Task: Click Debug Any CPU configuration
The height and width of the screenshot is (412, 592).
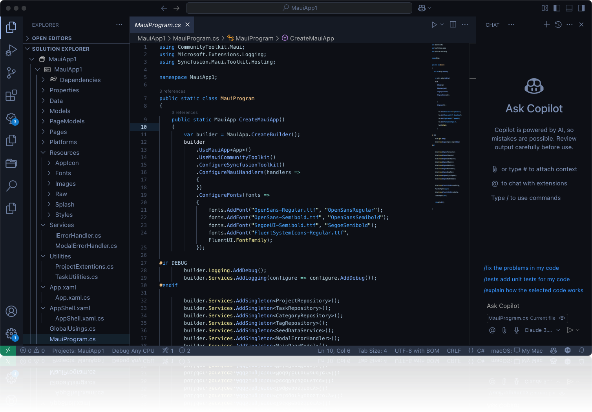Action: [x=133, y=351]
